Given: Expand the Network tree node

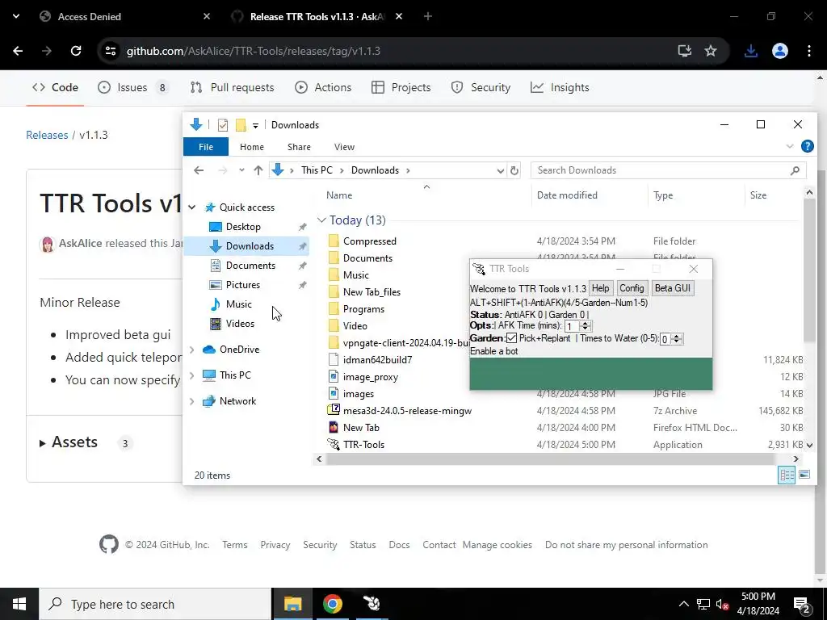Looking at the screenshot, I should point(192,401).
